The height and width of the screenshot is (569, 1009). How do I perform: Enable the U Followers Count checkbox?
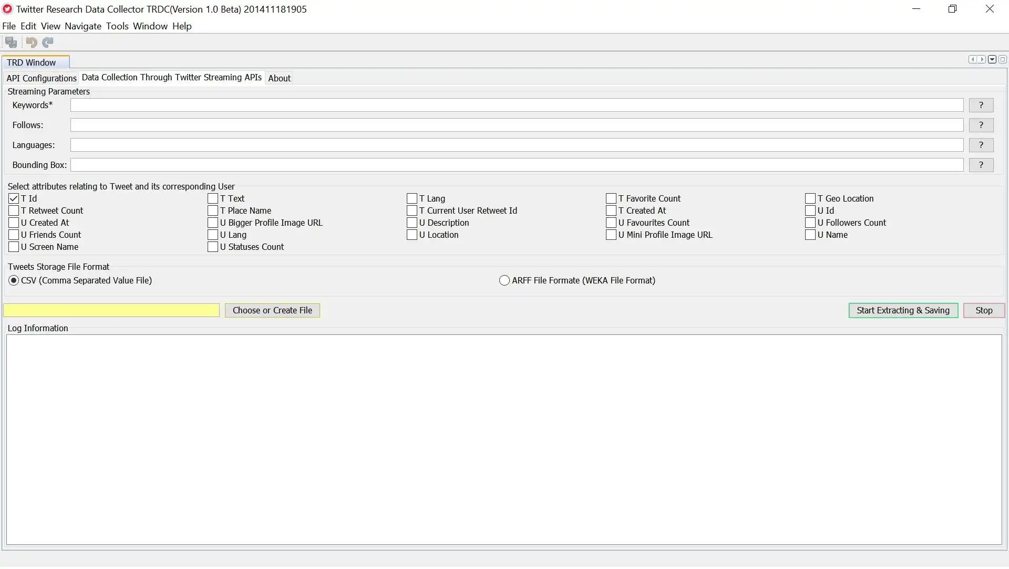(810, 222)
